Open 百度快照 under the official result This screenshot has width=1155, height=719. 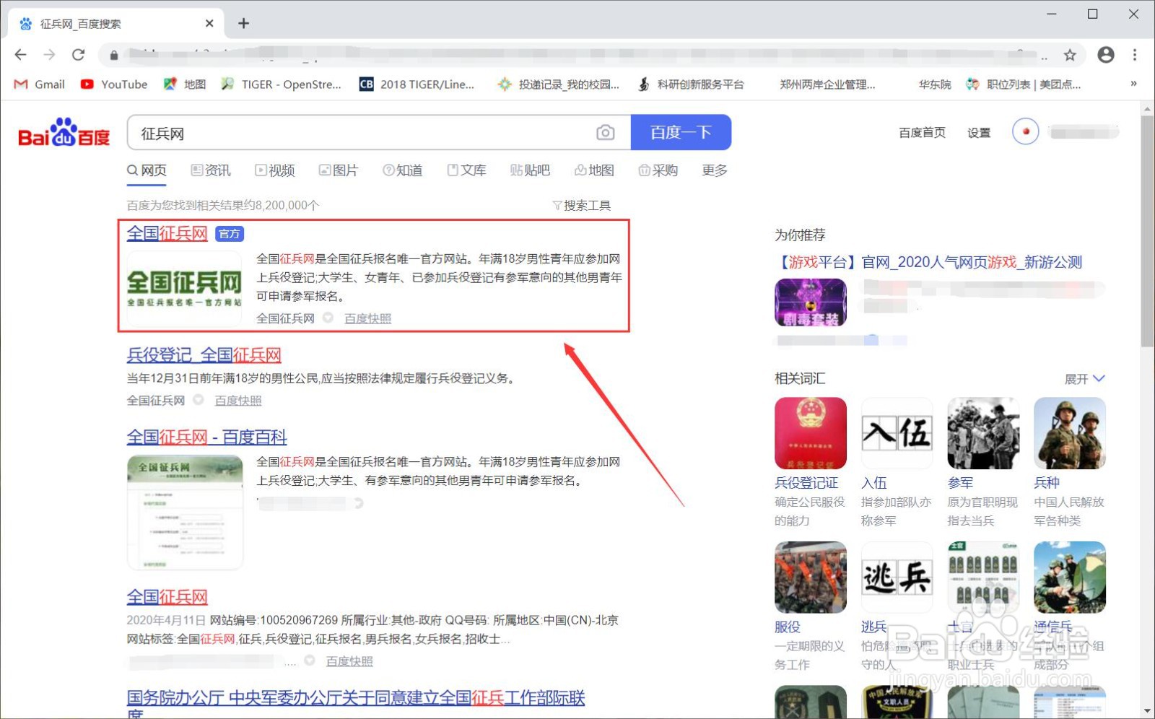[x=367, y=318]
